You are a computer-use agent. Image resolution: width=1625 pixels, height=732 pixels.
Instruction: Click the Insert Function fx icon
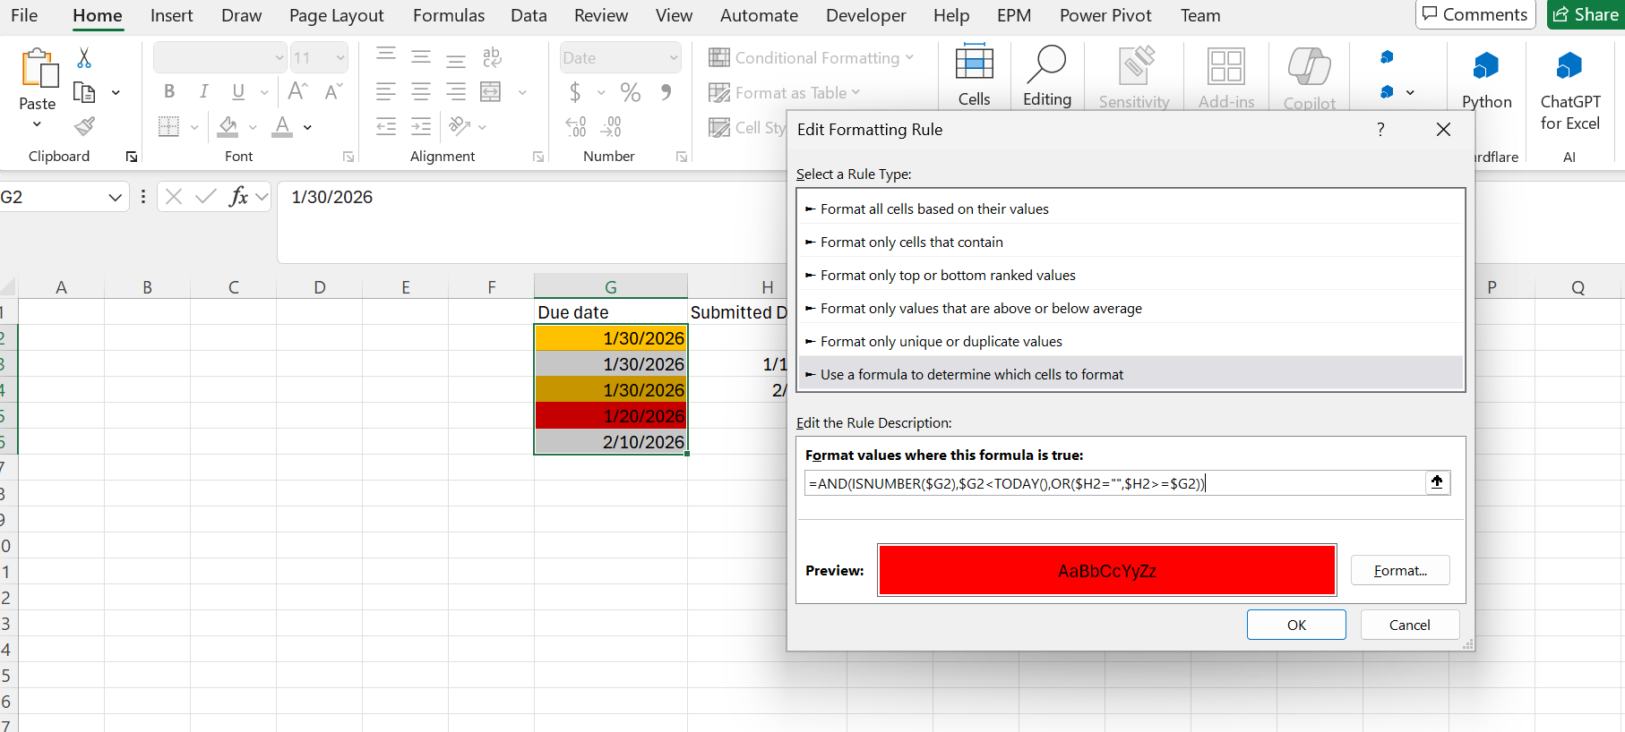click(238, 197)
